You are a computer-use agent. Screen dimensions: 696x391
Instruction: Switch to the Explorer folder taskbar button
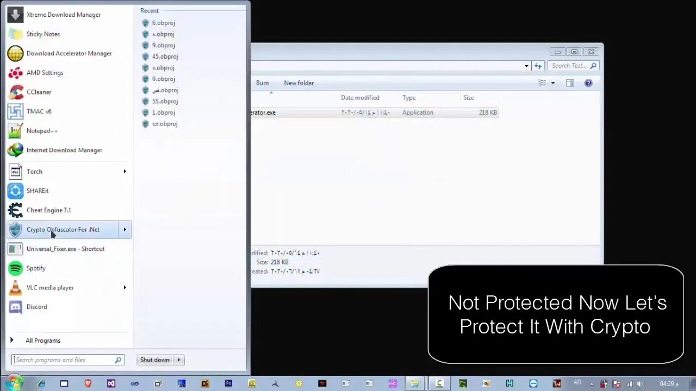pos(415,383)
